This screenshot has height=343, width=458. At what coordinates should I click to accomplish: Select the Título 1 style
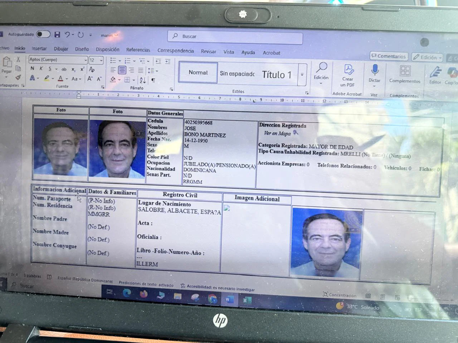(x=277, y=75)
